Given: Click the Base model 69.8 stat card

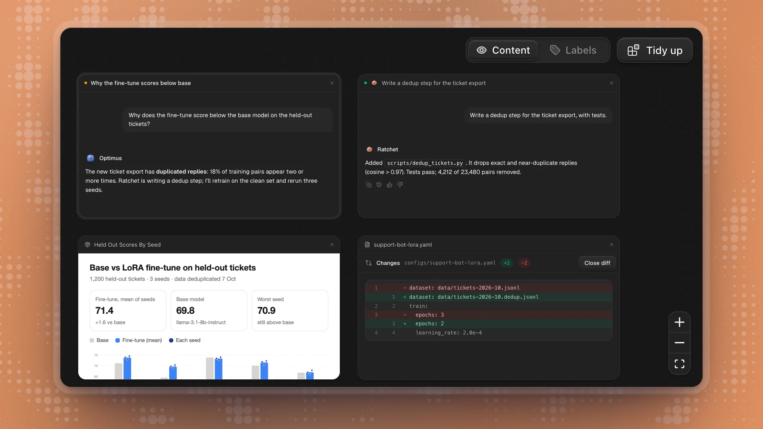Looking at the screenshot, I should (x=209, y=311).
